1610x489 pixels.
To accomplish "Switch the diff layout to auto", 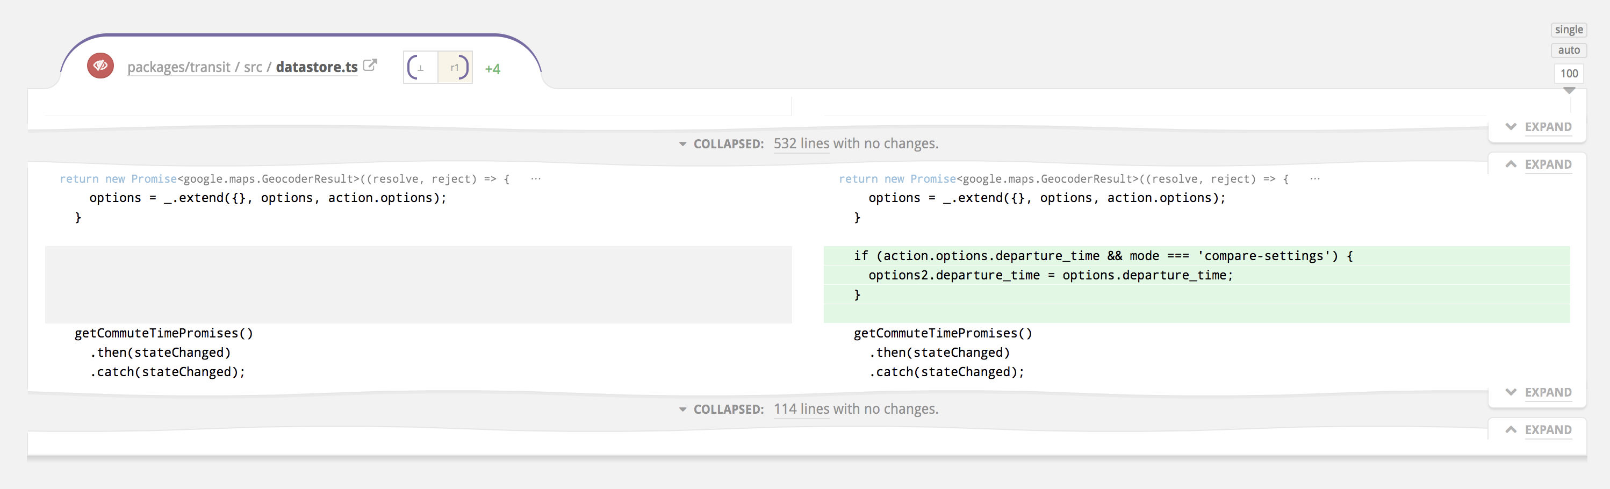I will pyautogui.click(x=1569, y=50).
